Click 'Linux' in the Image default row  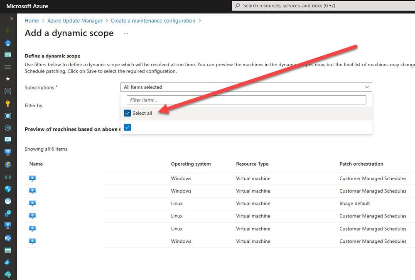177,203
